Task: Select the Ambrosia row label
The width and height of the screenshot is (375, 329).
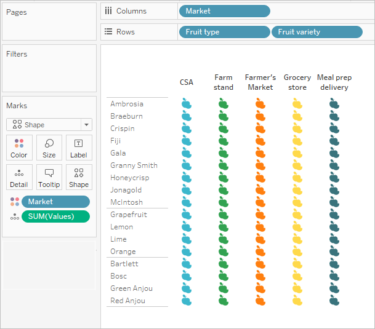Action: point(127,104)
